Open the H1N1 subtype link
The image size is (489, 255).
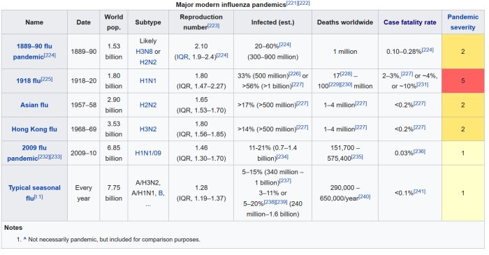pos(148,81)
